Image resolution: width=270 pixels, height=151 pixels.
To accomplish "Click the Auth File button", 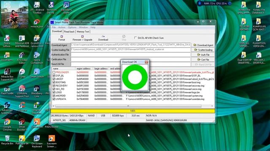I will pyautogui.click(x=203, y=55).
